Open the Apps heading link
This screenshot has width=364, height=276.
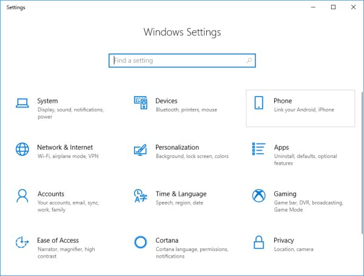[281, 148]
